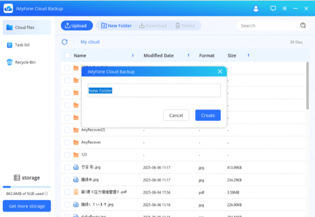Click New Folder in the toolbar

pos(117,26)
